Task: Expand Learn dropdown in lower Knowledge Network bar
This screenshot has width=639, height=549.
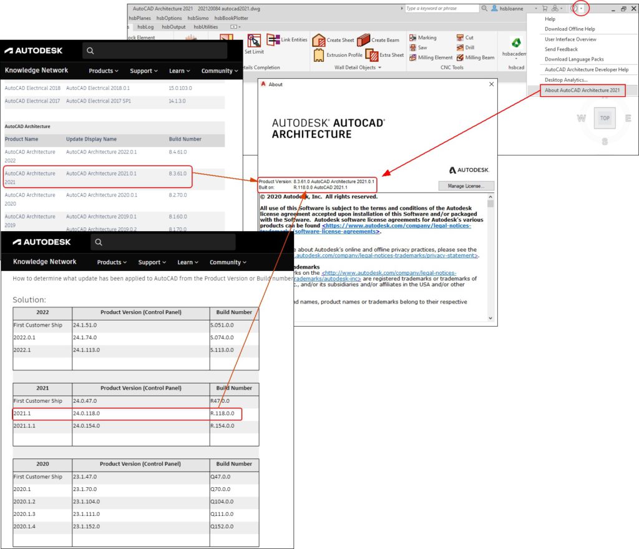Action: [188, 262]
